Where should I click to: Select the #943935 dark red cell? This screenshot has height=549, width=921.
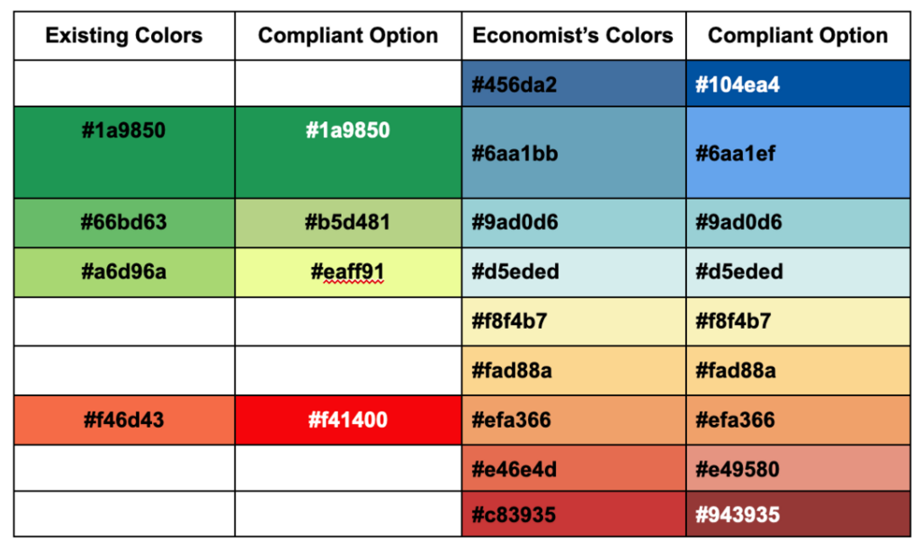799,514
